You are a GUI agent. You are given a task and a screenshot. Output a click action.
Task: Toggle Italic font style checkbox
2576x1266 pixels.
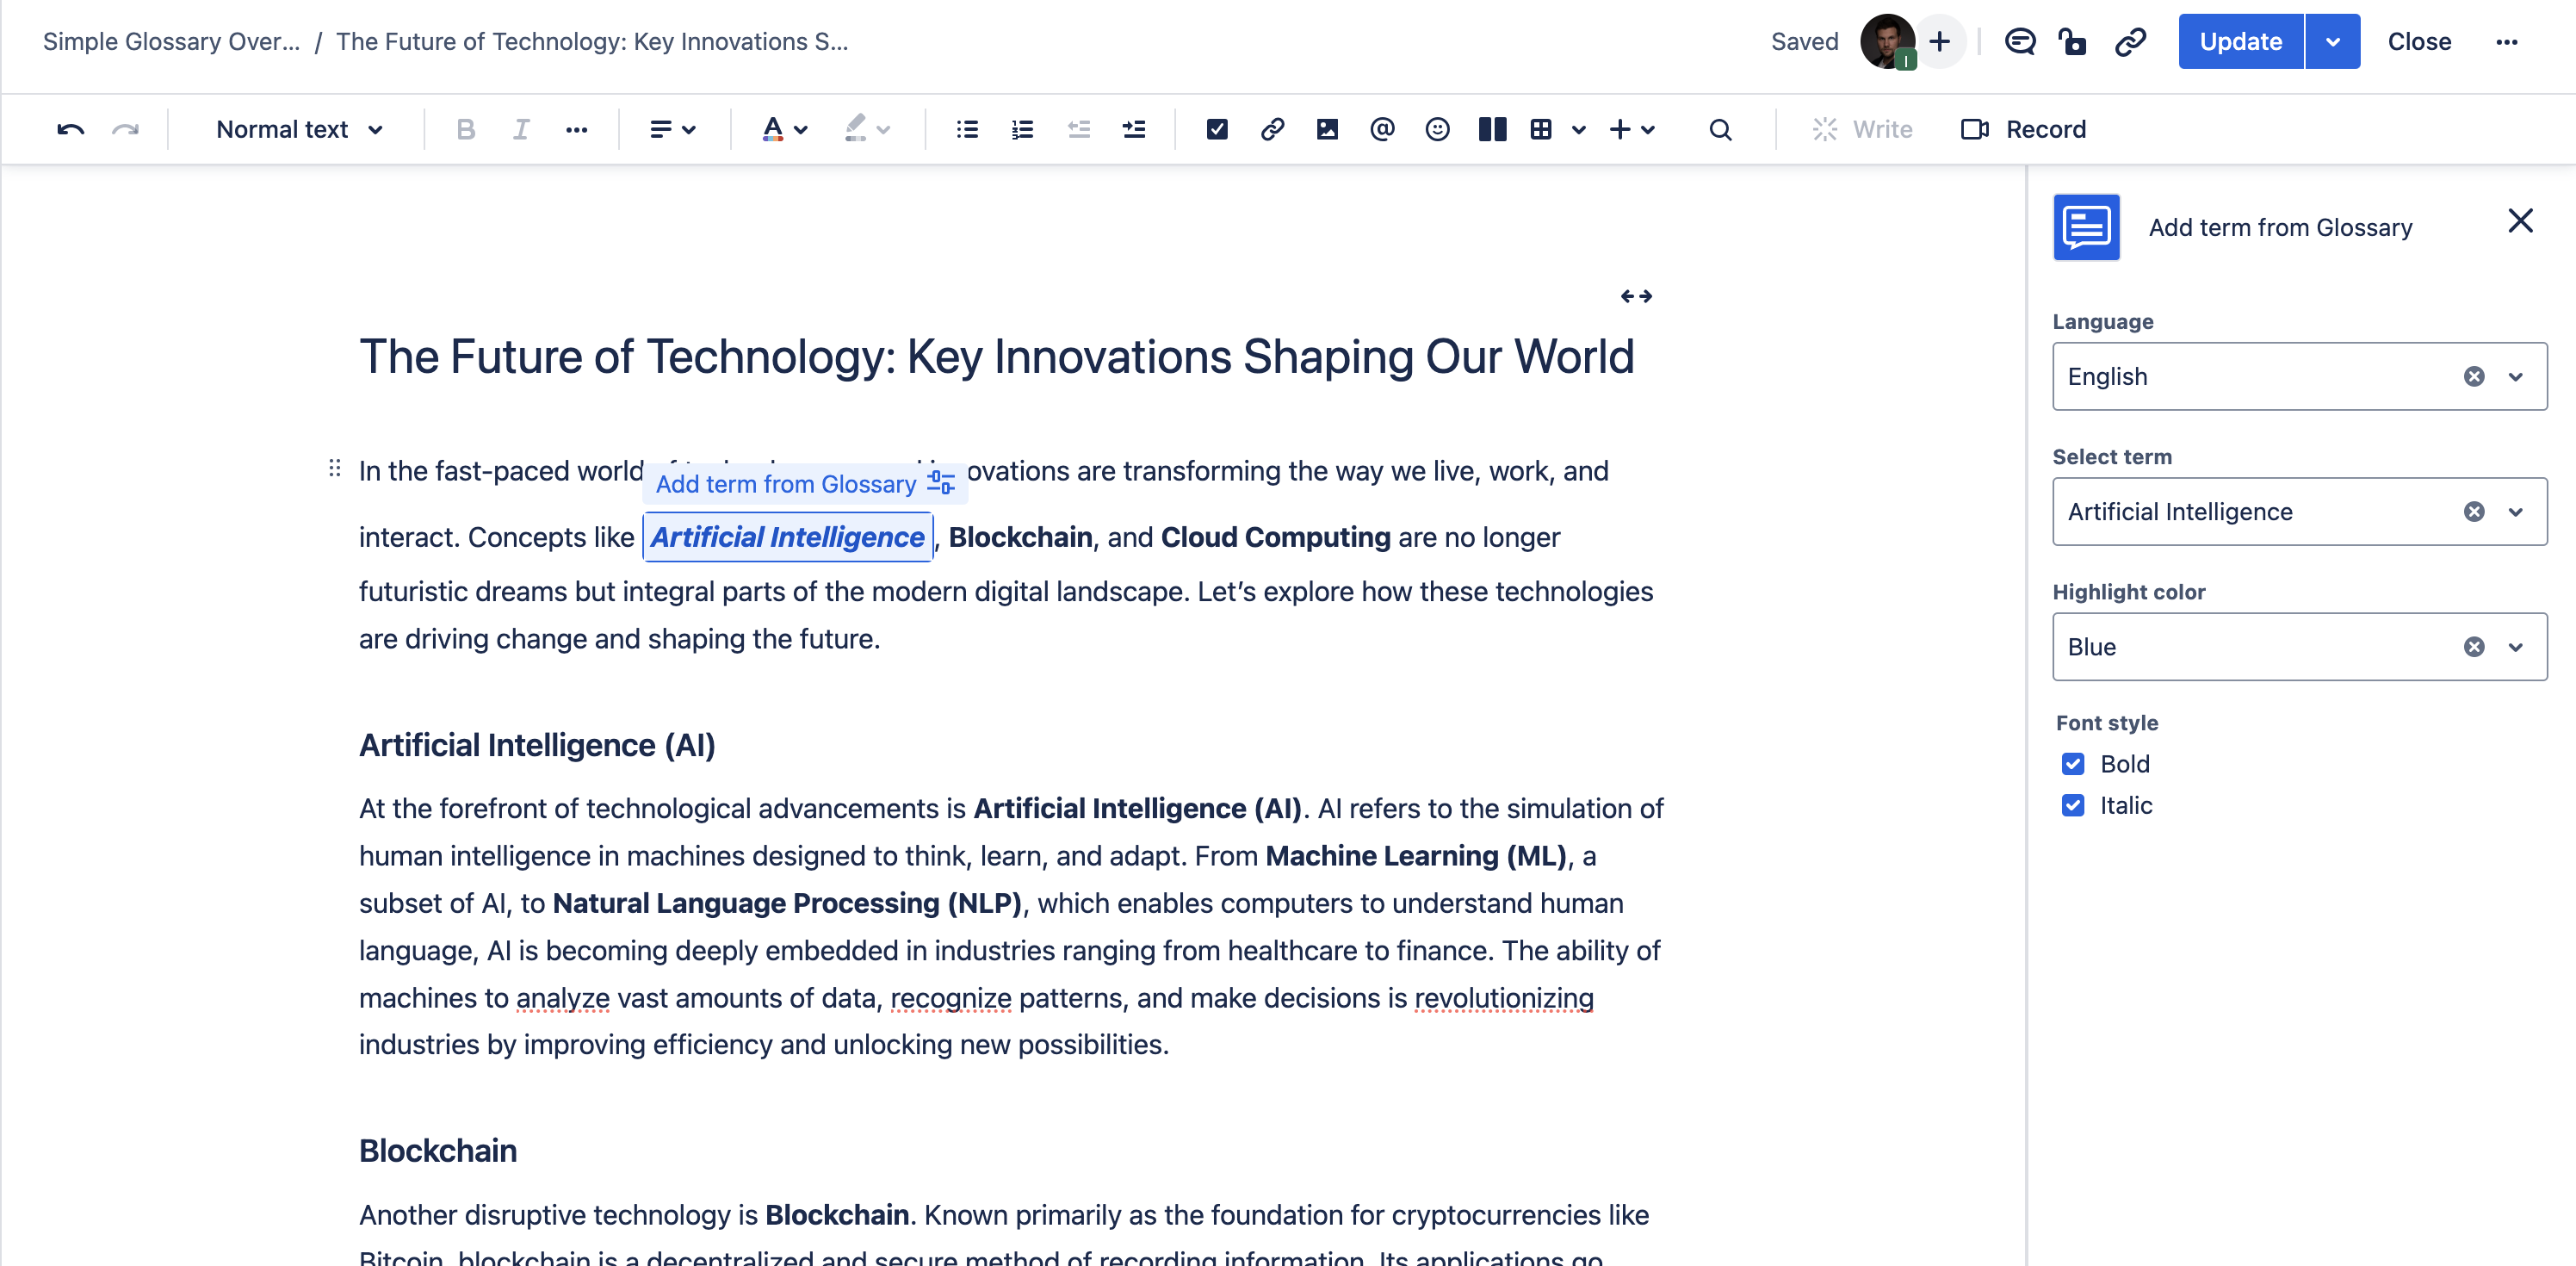point(2071,805)
